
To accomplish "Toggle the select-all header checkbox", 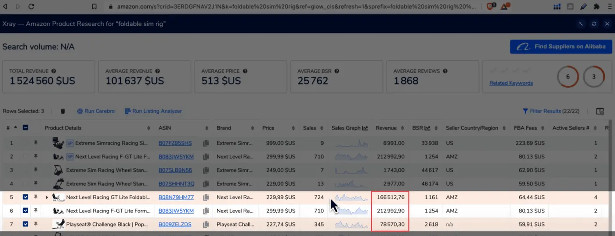I will point(25,128).
